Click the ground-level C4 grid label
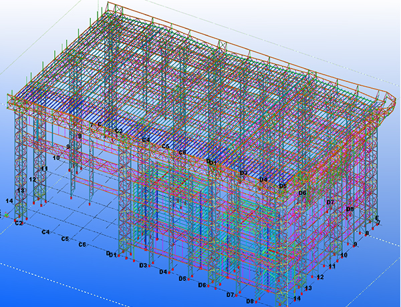Viewport: 401px width, 307px height. tap(45, 232)
